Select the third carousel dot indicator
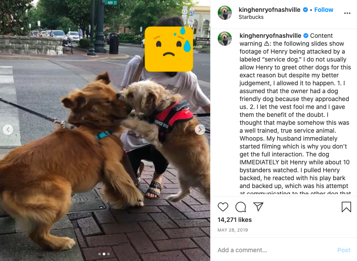 (108, 254)
